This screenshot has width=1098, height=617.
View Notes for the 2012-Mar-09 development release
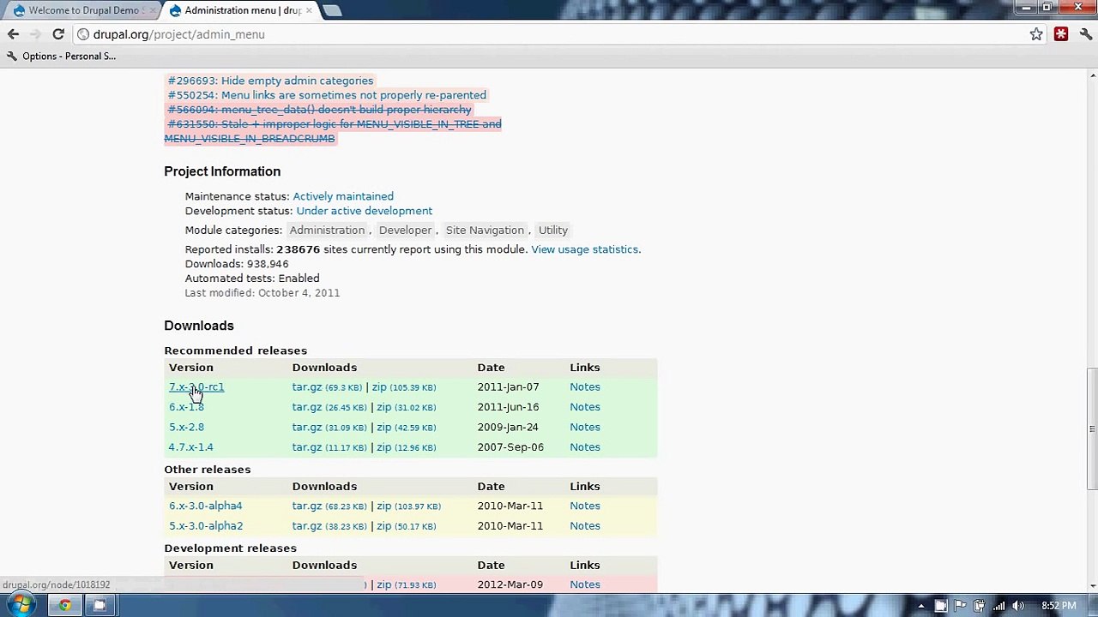585,584
